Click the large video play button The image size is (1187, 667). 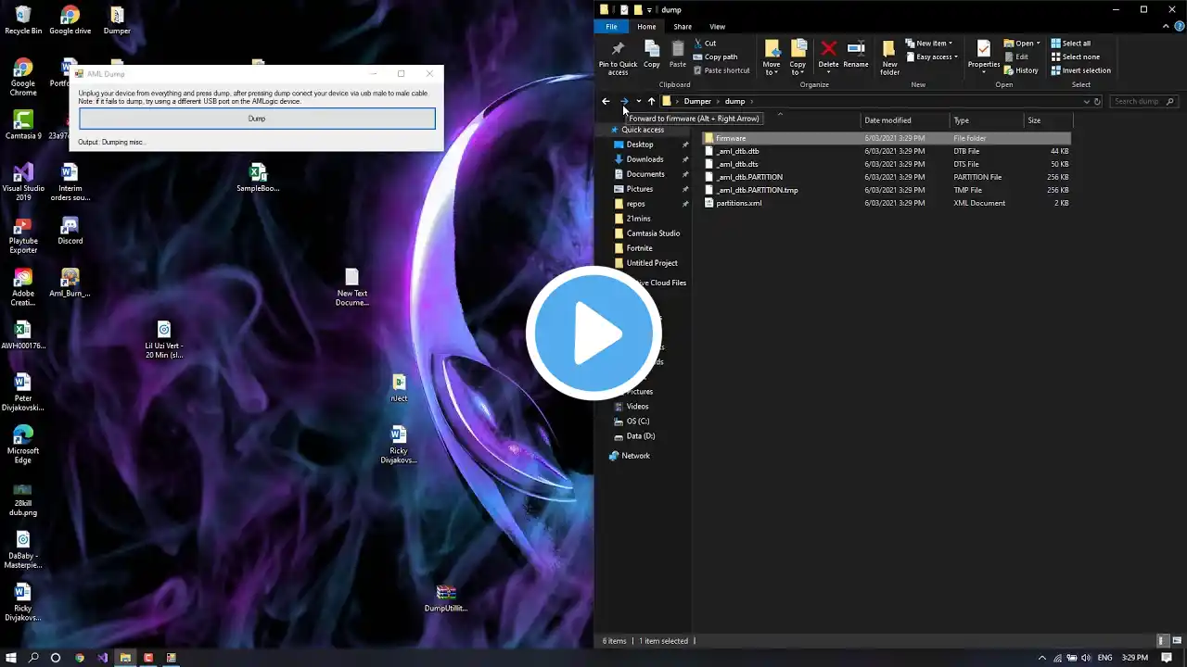(593, 333)
